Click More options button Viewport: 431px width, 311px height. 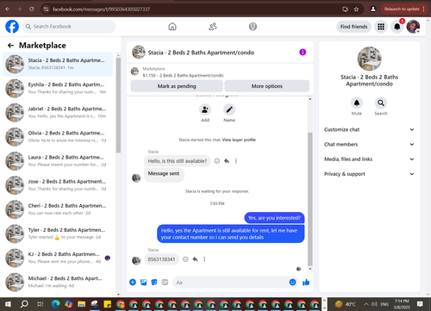tap(267, 86)
